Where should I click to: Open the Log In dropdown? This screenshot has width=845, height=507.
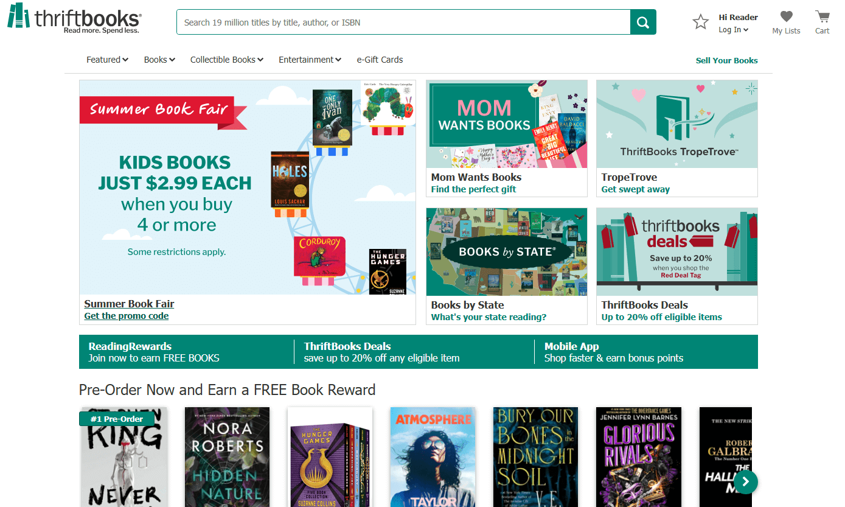tap(733, 30)
